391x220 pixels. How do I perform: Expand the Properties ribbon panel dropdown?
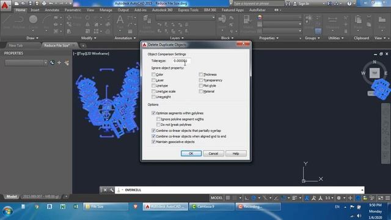point(269,38)
